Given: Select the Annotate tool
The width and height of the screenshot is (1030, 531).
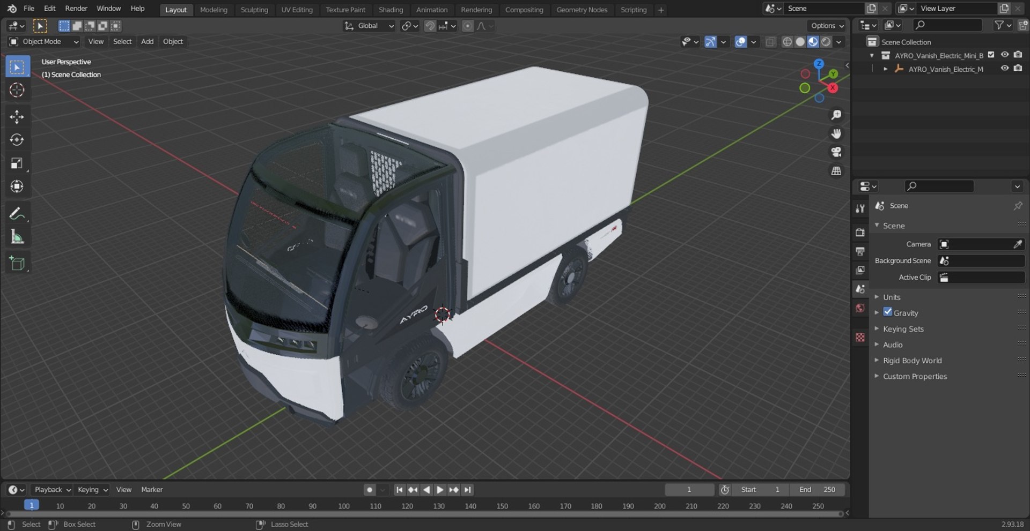Looking at the screenshot, I should (17, 214).
